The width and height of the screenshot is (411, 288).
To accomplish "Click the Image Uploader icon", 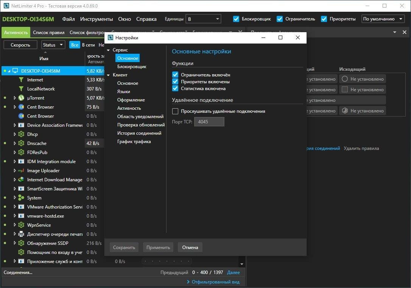I will (x=21, y=171).
